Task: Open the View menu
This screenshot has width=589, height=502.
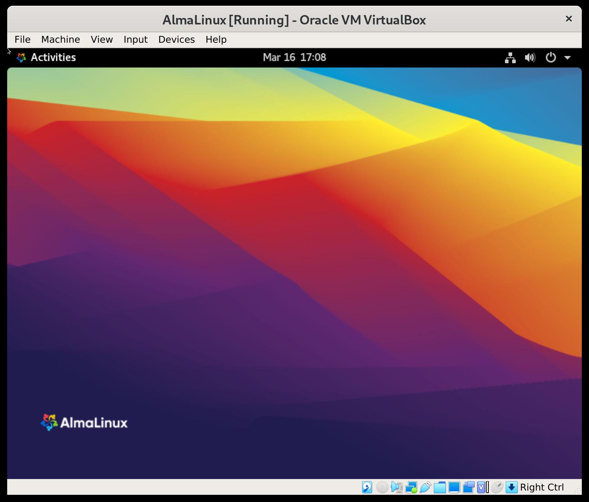Action: point(102,39)
